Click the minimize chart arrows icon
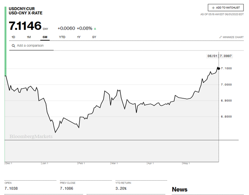The image size is (249, 195). (220, 37)
